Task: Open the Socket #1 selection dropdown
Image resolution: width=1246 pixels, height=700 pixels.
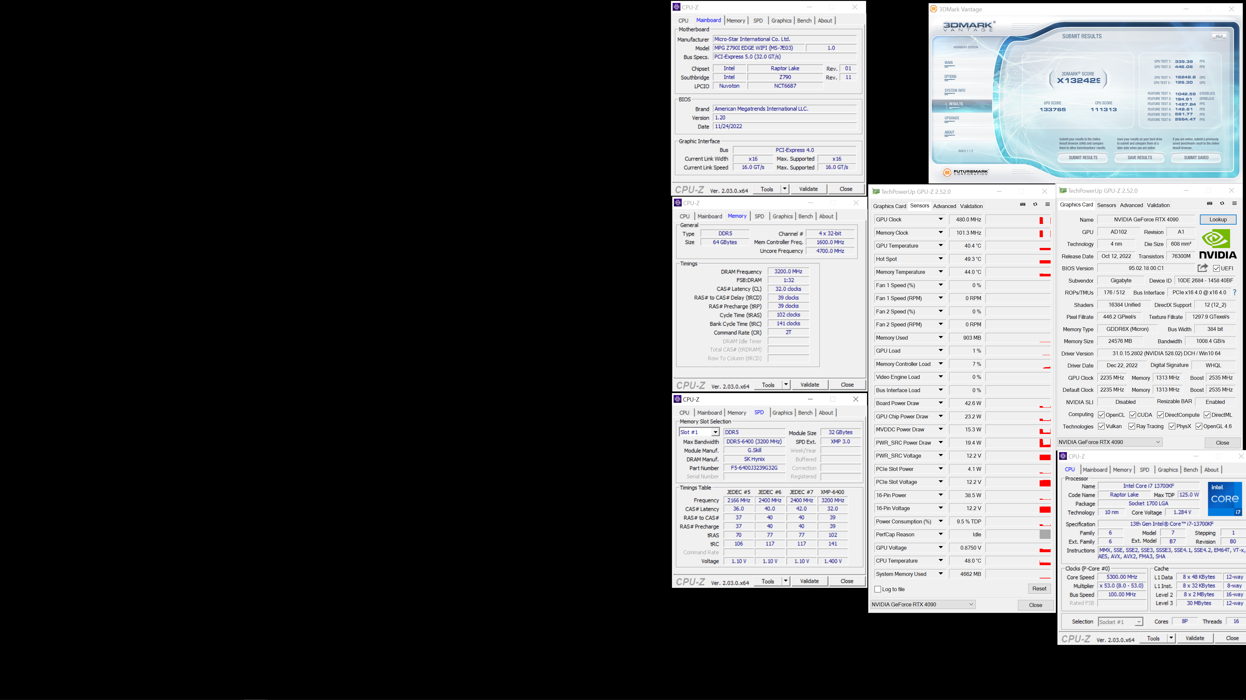Action: point(1139,622)
